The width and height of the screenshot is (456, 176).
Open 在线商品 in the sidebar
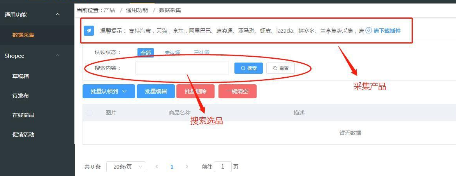click(23, 115)
